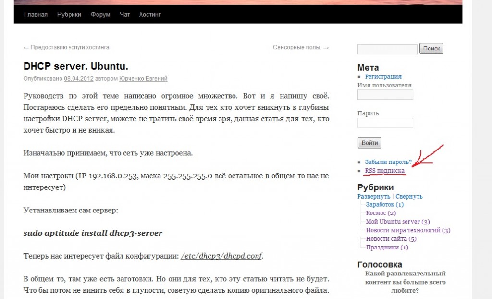This screenshot has width=492, height=299.
Task: Go to previous post Предоставлю услуги хостинга
Action: click(66, 47)
